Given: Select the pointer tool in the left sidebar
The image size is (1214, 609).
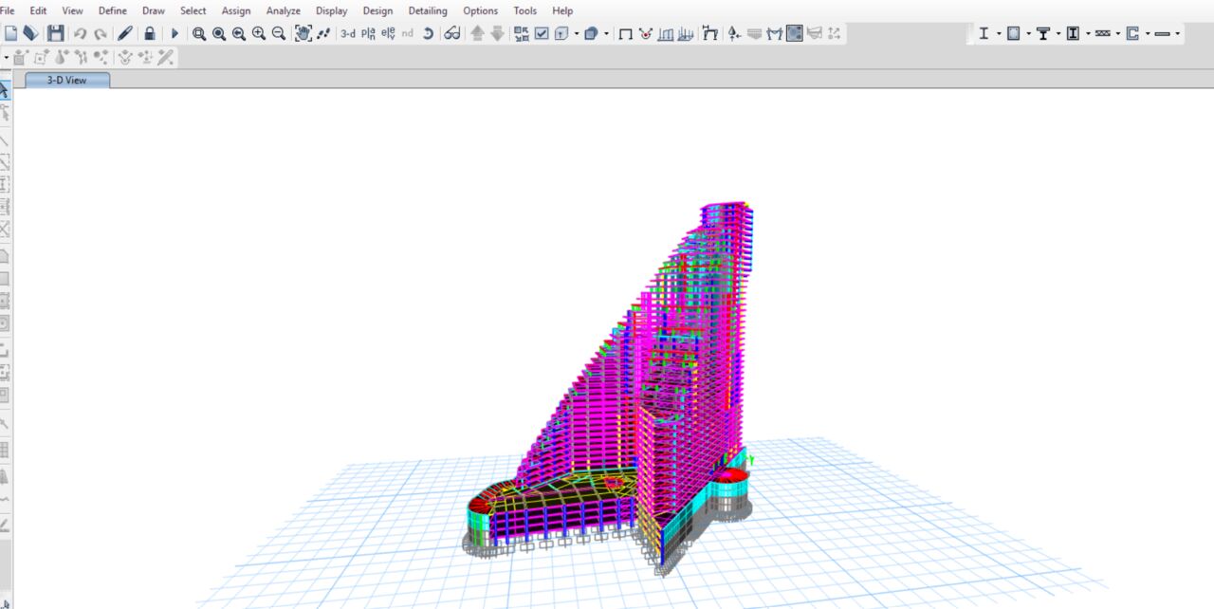Looking at the screenshot, I should [5, 90].
